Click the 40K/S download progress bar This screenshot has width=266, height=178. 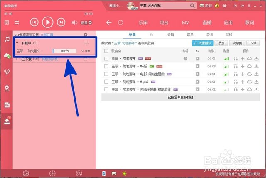64,51
